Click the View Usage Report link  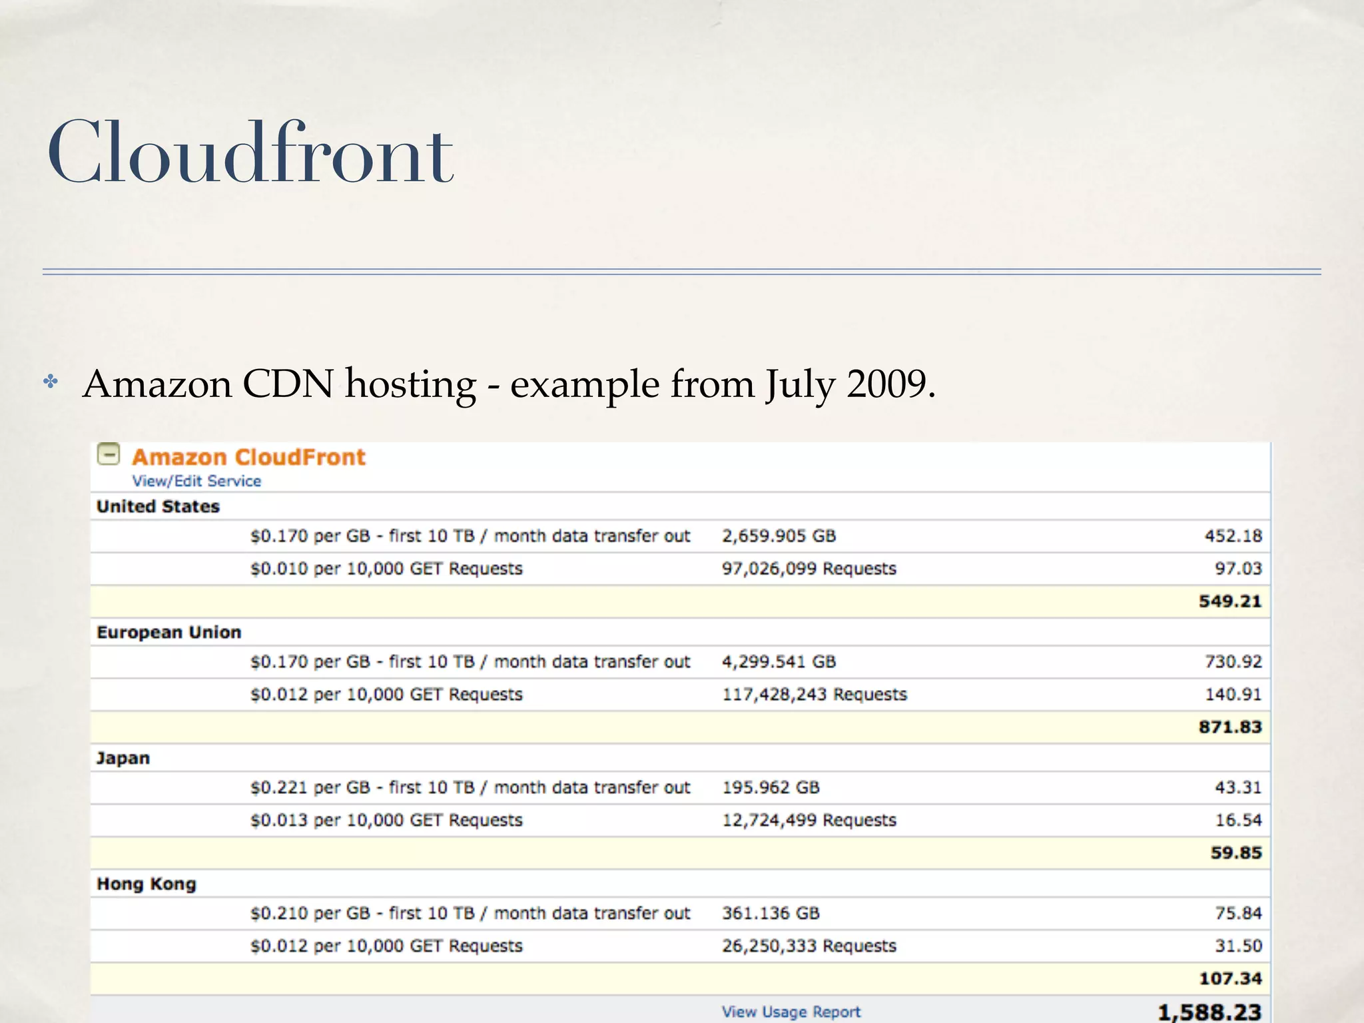[791, 1012]
